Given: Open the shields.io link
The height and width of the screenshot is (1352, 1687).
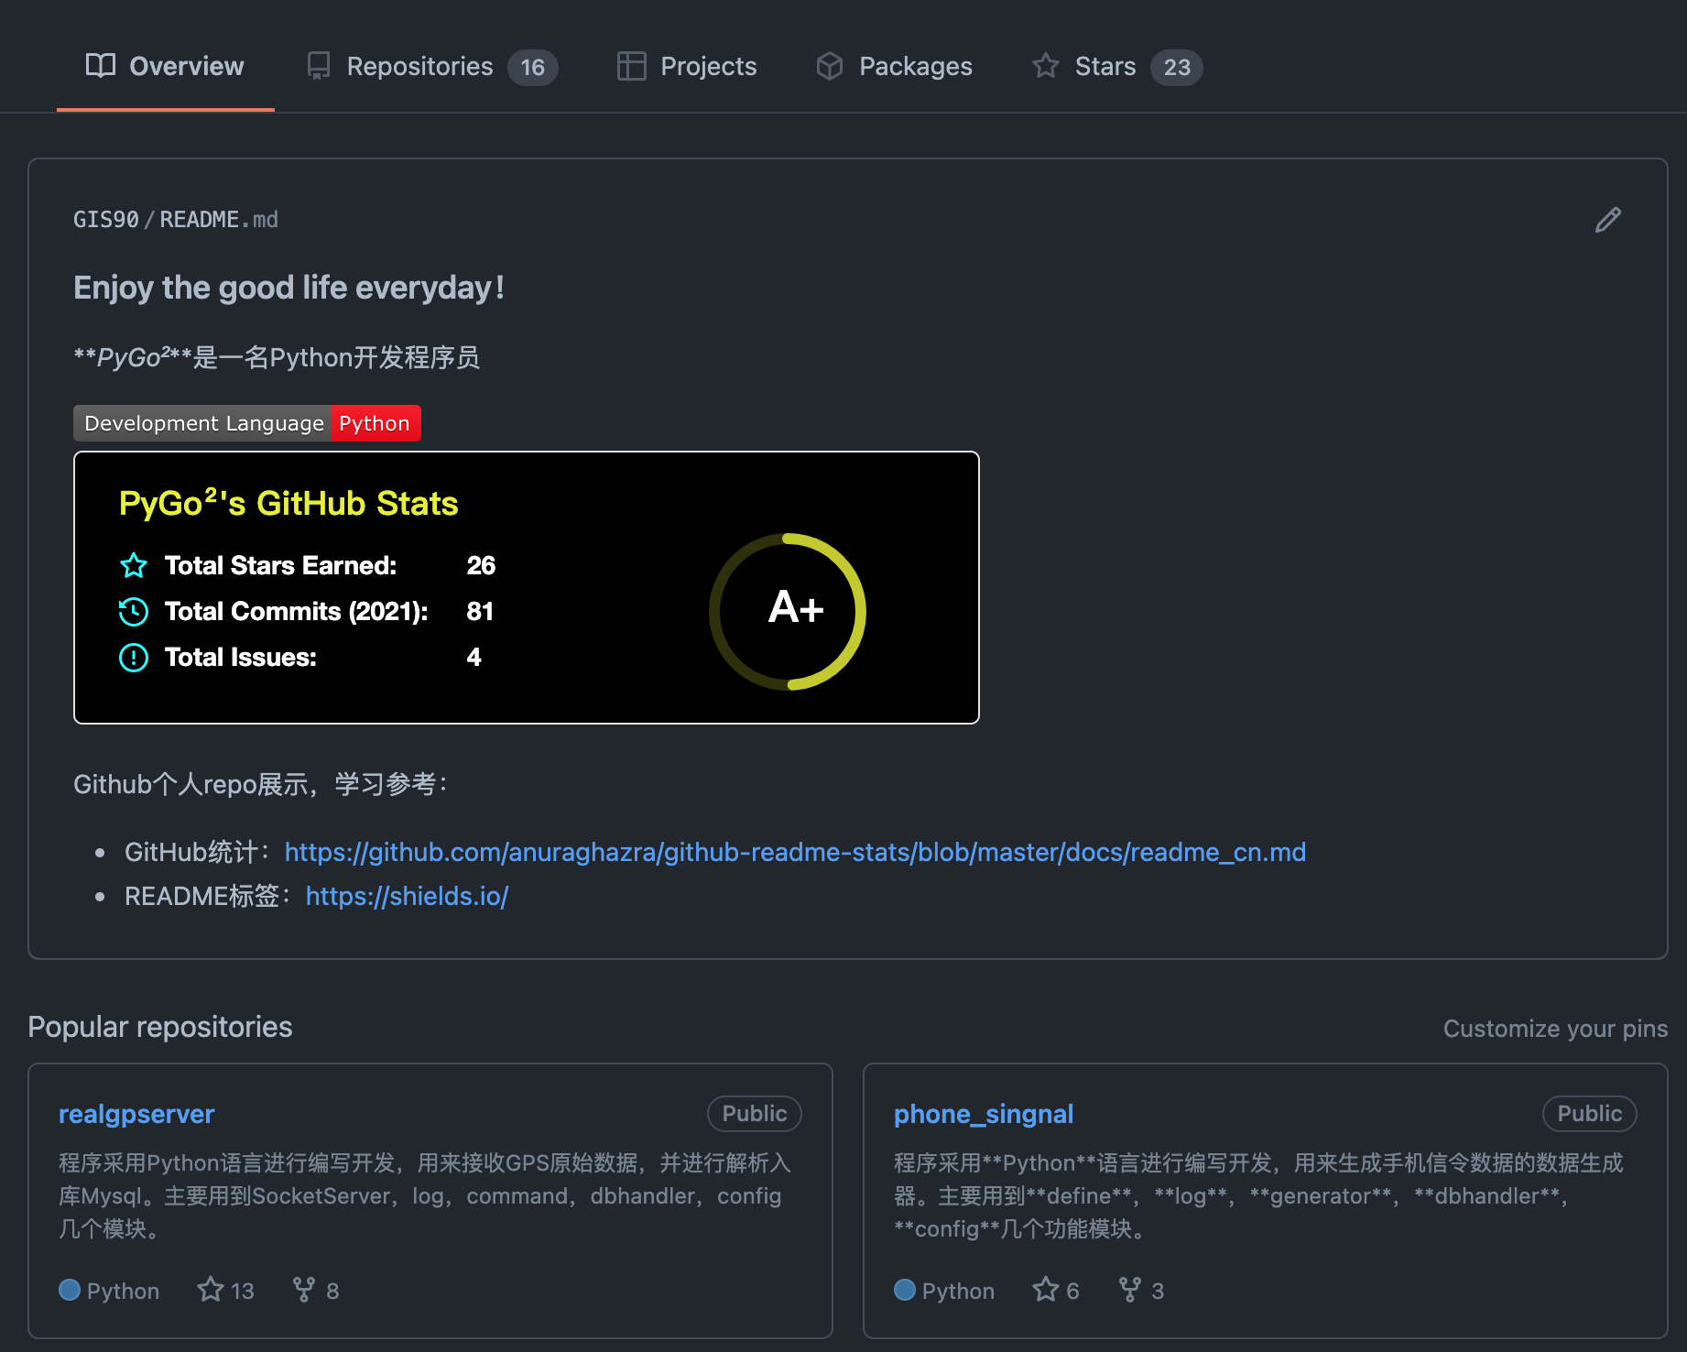Looking at the screenshot, I should click(x=407, y=896).
